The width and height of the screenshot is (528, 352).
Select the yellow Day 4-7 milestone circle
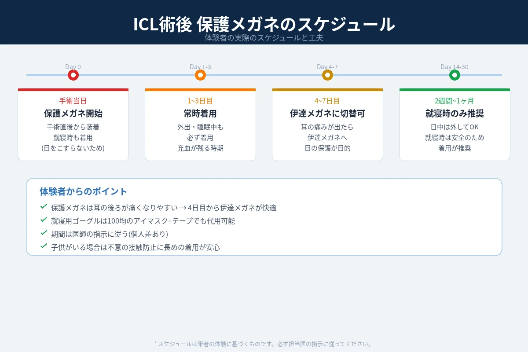(x=327, y=75)
